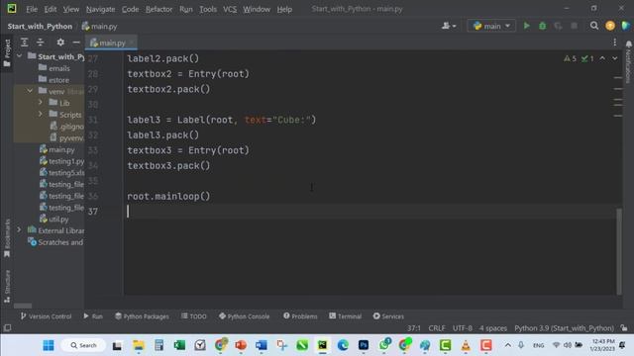
Task: Open Python Packages tool window
Action: coord(142,316)
